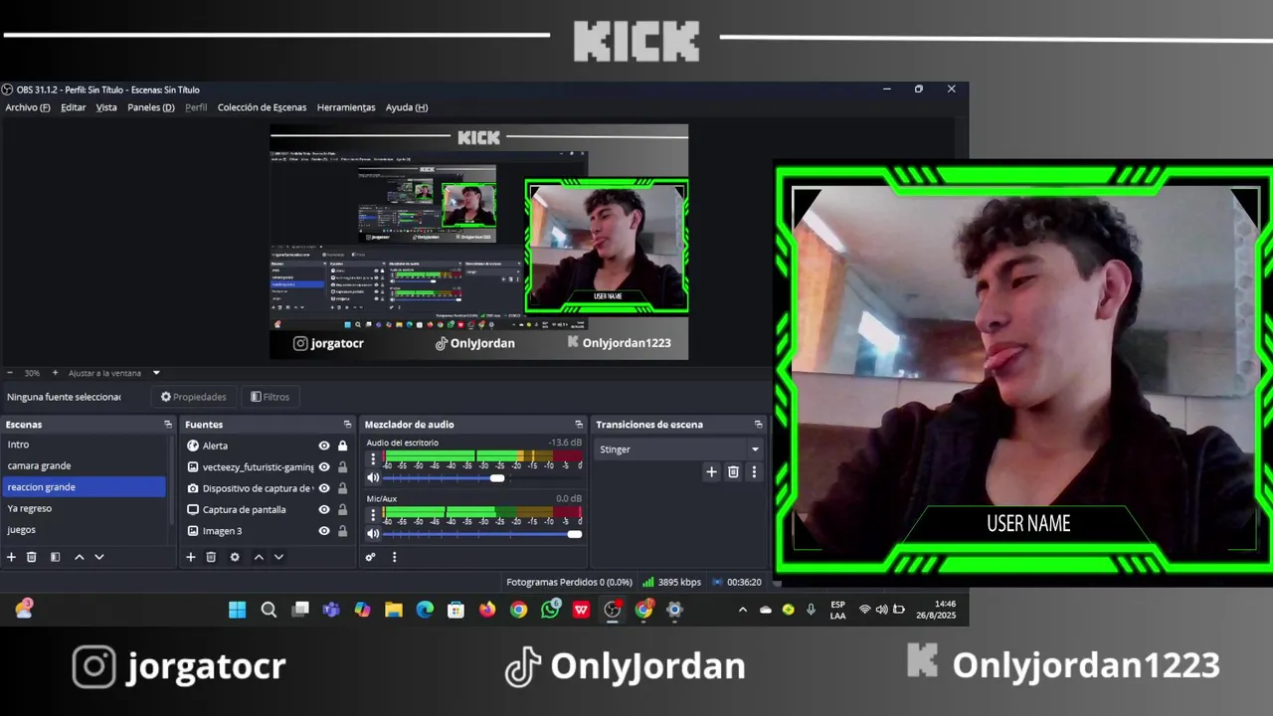Click the Filtros button

click(271, 397)
